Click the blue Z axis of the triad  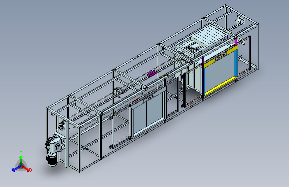(x=17, y=168)
